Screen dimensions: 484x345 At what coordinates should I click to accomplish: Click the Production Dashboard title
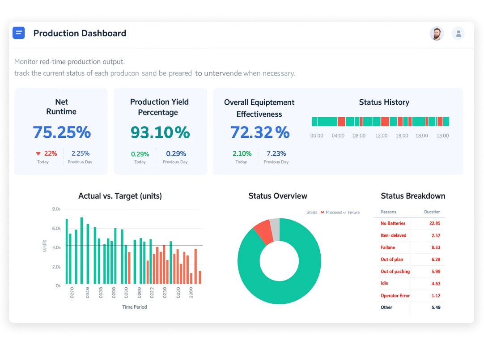[x=80, y=34]
